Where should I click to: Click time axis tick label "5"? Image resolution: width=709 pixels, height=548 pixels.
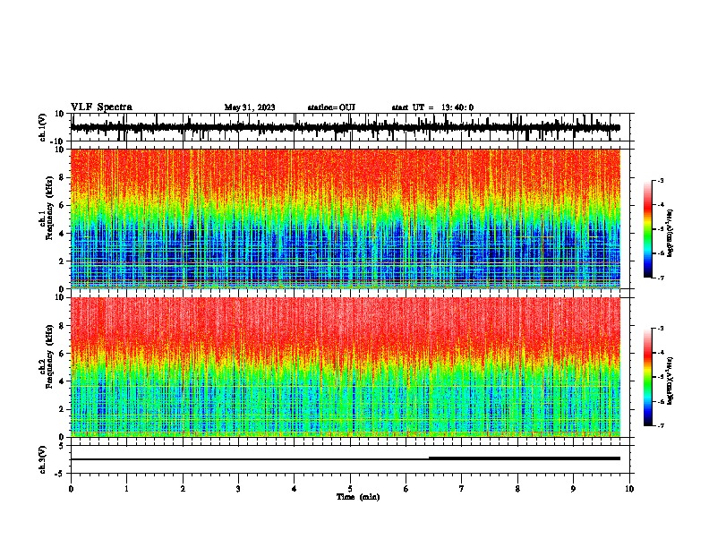(350, 489)
